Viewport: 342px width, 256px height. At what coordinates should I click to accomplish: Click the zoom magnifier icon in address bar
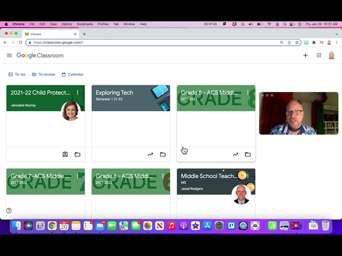point(282,43)
